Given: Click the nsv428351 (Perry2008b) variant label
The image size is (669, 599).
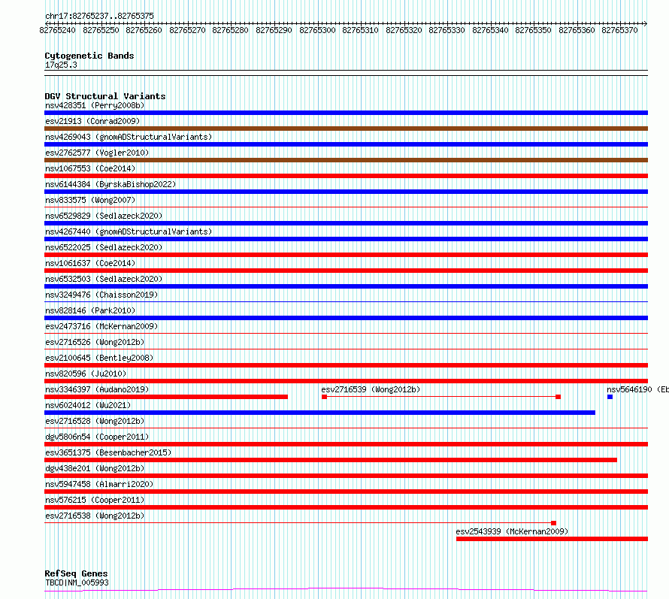Looking at the screenshot, I should tap(95, 105).
